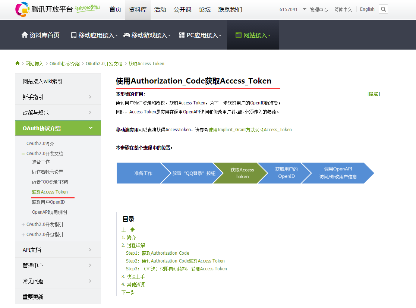Click the home icon beside 资料库首页
This screenshot has height=308, width=416.
[25, 35]
